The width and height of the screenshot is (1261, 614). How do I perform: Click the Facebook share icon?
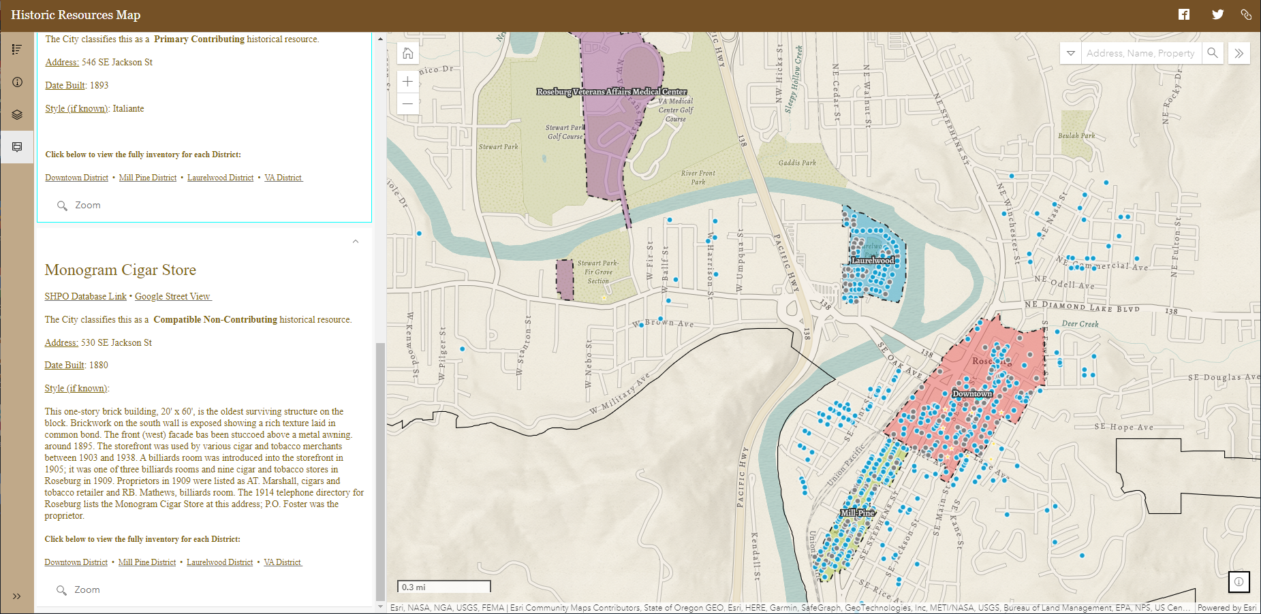(1184, 14)
